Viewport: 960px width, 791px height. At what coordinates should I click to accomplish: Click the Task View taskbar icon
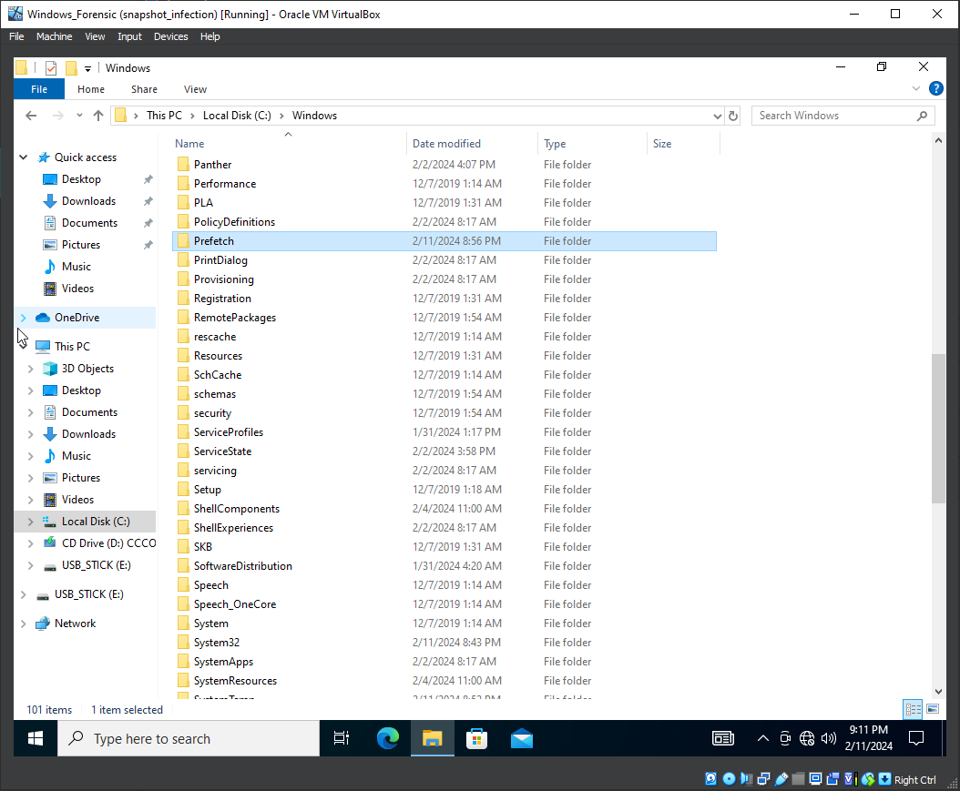point(342,738)
